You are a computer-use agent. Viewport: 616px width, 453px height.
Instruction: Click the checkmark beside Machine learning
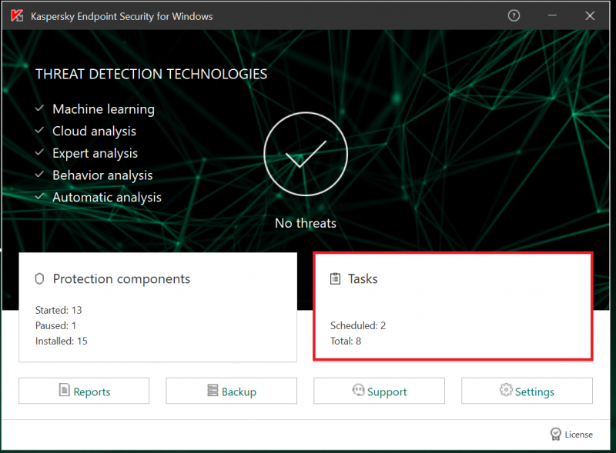[39, 109]
